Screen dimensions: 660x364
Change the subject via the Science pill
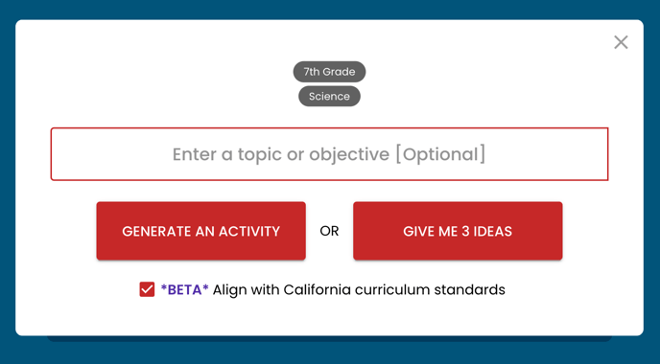pos(329,96)
